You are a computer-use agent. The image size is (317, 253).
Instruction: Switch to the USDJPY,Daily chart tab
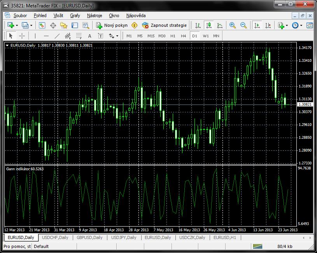(x=124, y=237)
